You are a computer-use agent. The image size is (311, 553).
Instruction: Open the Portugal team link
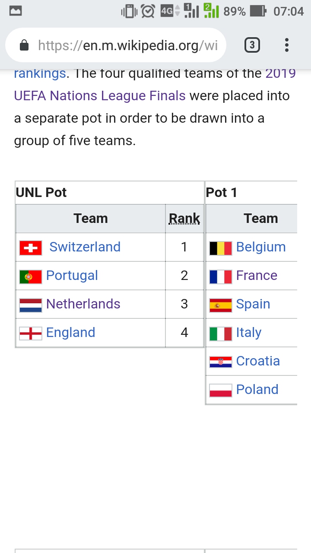(72, 276)
